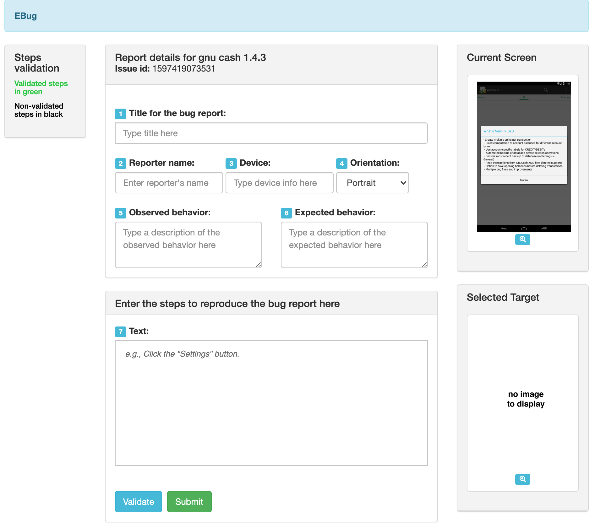Click the steps to reproduce text area
This screenshot has height=523, width=595.
tap(271, 403)
